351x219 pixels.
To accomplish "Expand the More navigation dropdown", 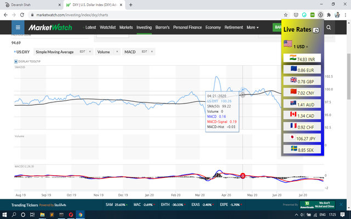I will pyautogui.click(x=253, y=27).
